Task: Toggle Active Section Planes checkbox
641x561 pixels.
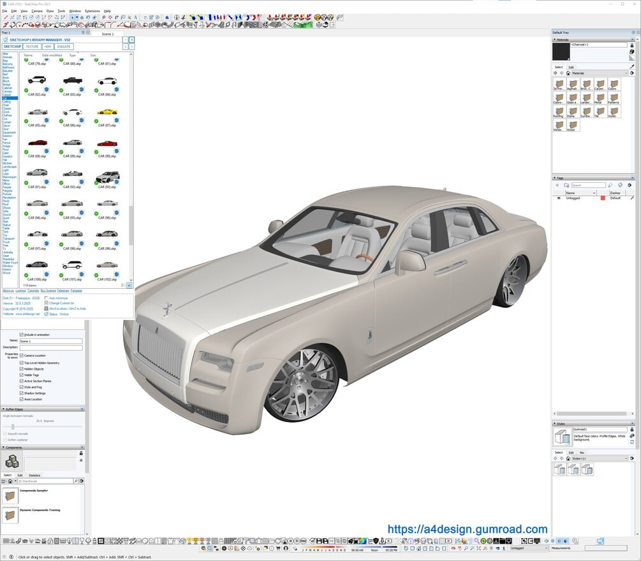Action: coord(22,381)
